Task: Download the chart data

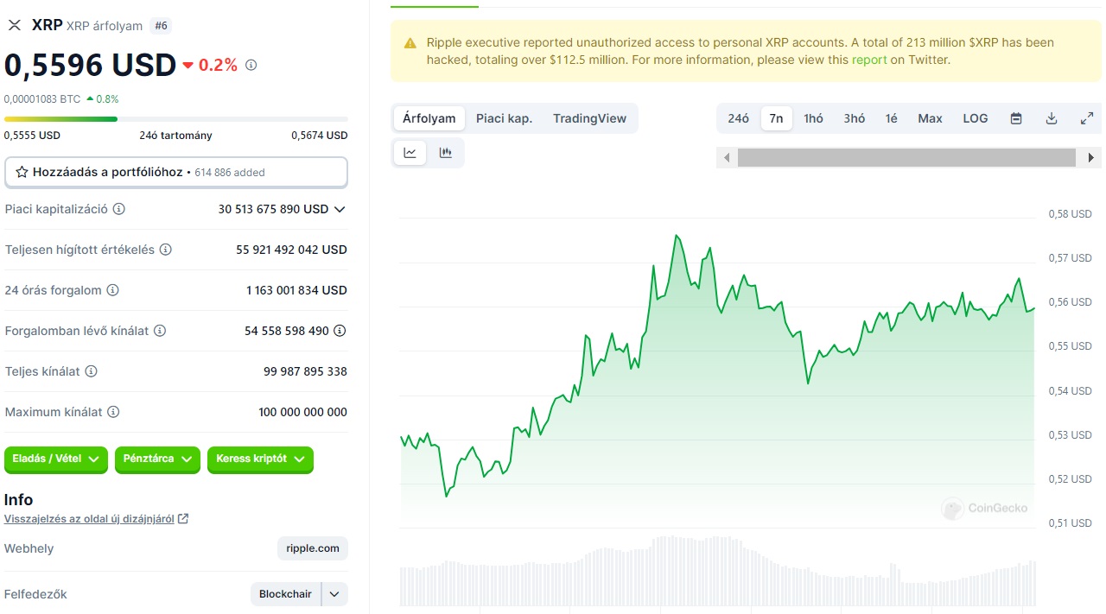Action: point(1052,118)
